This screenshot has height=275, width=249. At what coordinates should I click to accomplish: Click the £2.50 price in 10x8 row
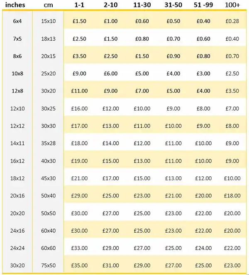(232, 73)
